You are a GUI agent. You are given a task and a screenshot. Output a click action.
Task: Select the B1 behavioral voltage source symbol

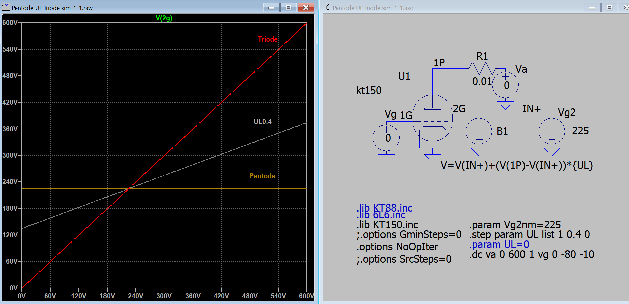[x=479, y=131]
